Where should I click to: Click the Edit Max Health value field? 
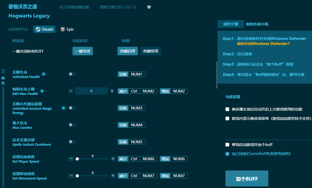point(91,91)
